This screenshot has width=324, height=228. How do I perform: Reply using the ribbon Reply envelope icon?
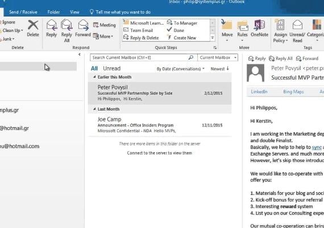[x=52, y=25]
